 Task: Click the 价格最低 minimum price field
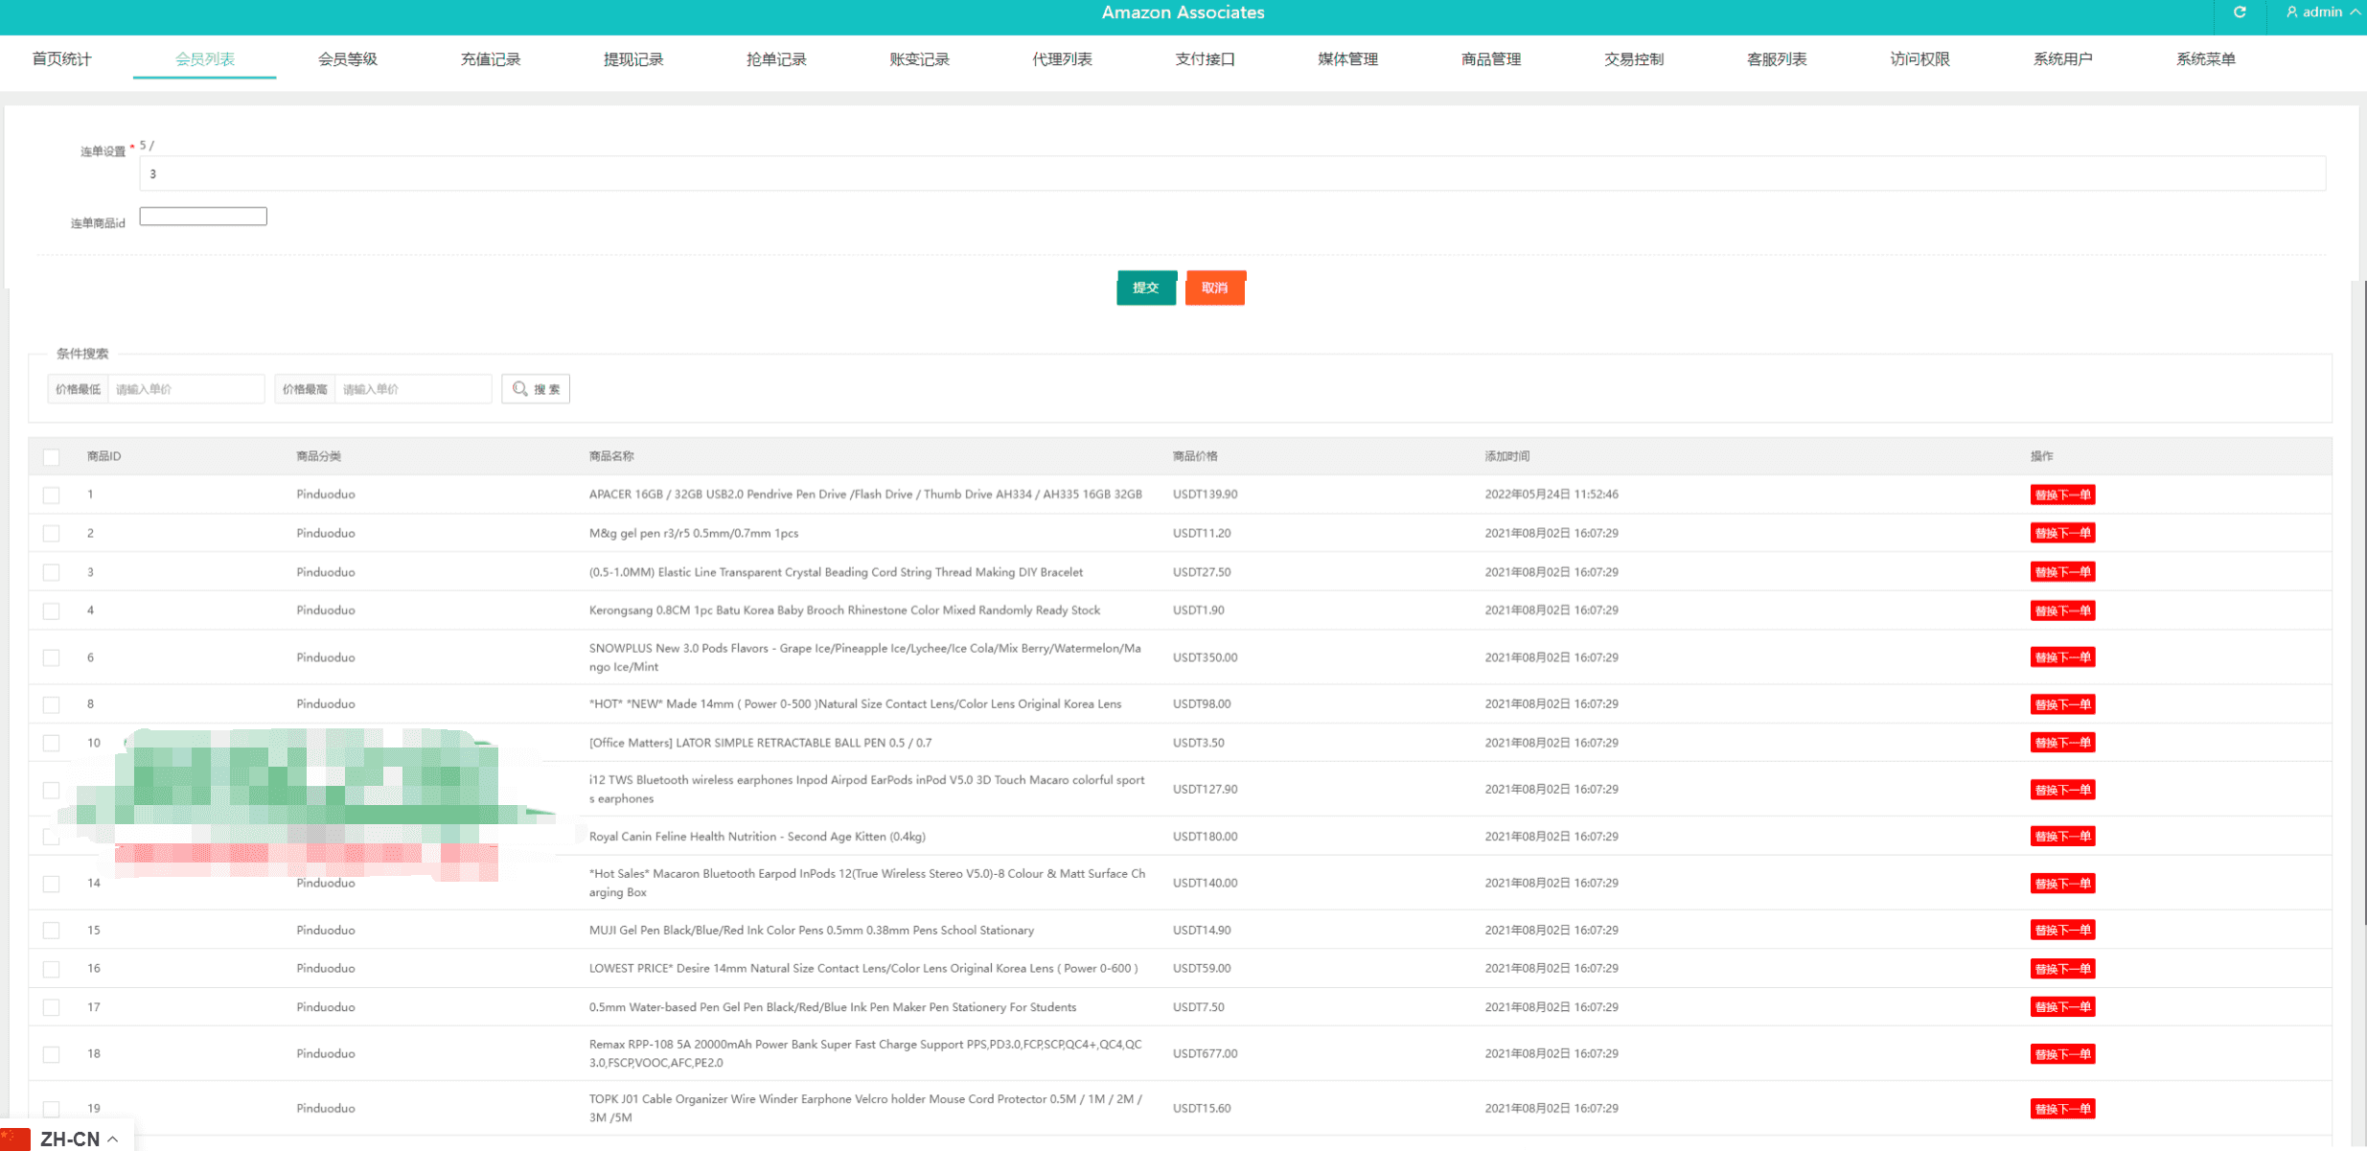click(x=185, y=389)
